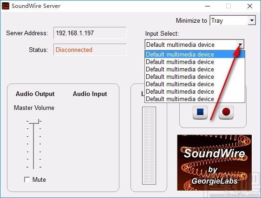Select the highlighted Default multimedia device option
Screen dimensions: 261x198
point(195,54)
